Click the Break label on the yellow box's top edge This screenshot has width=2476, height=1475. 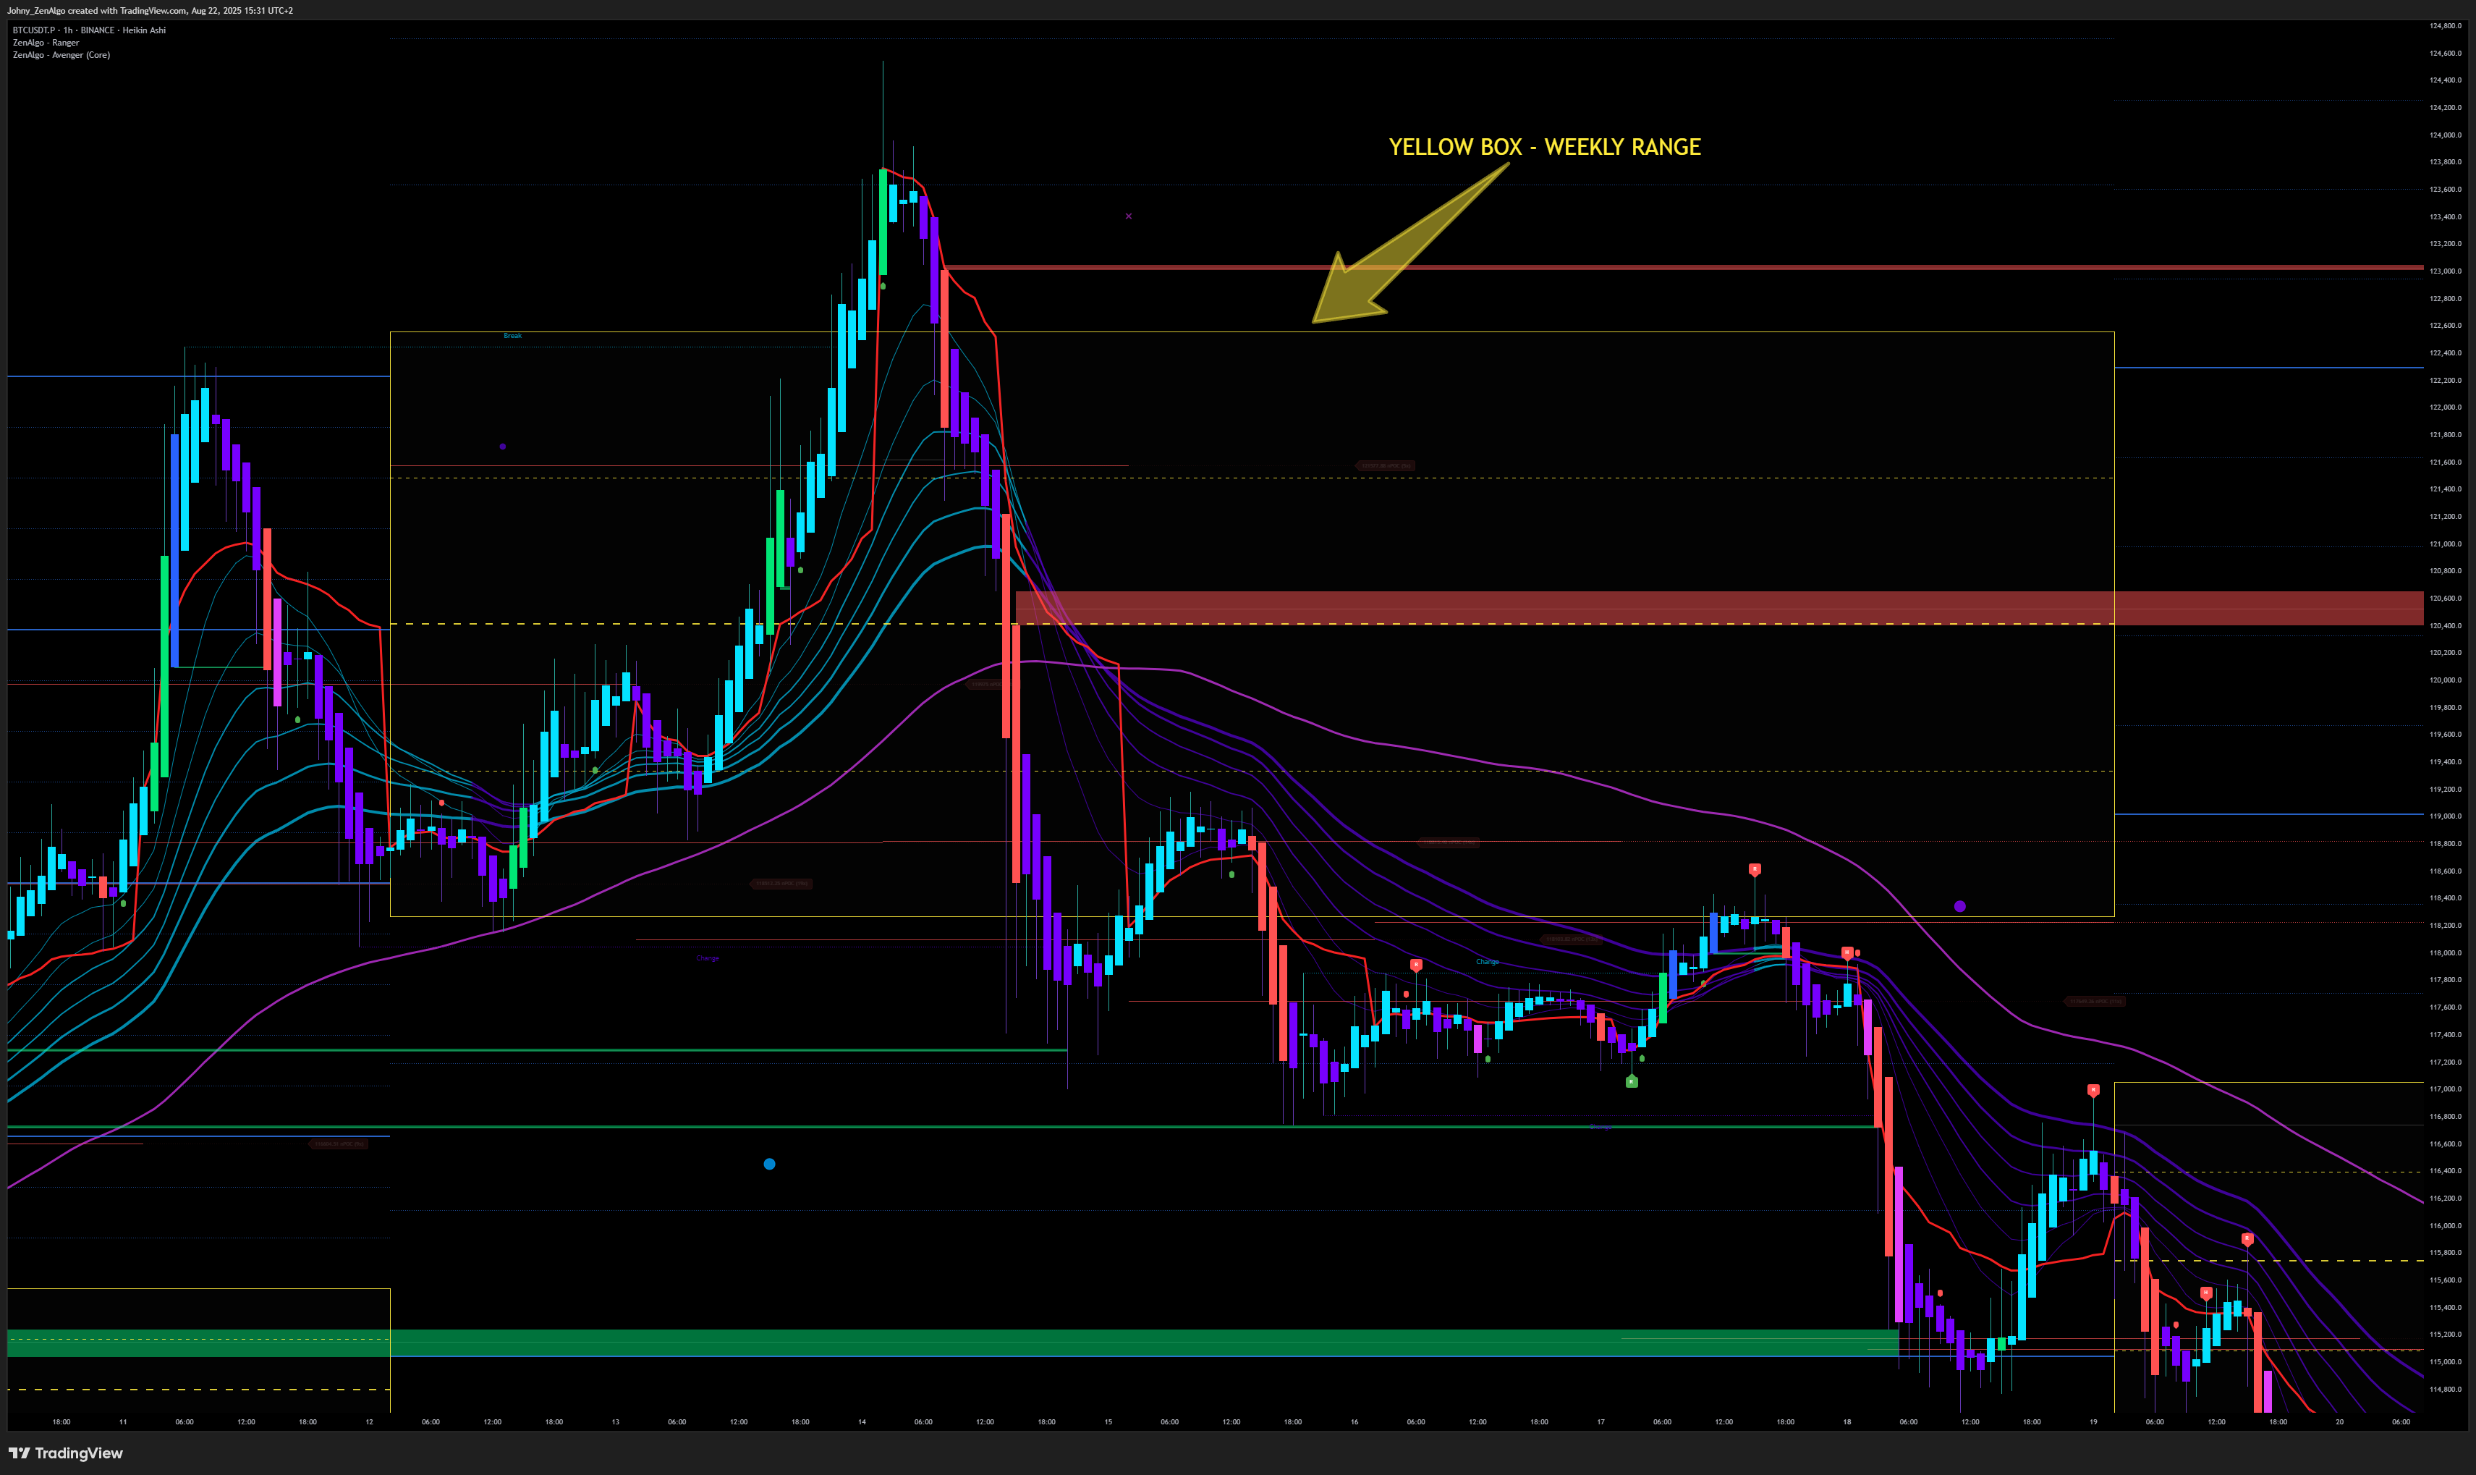[x=513, y=336]
